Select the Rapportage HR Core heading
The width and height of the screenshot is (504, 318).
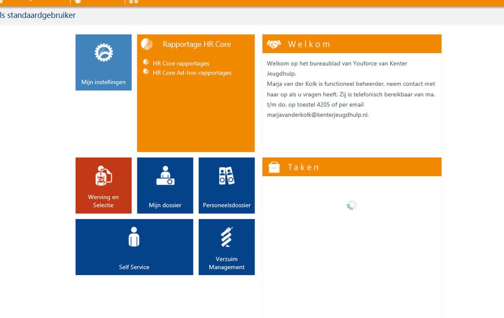[x=197, y=44]
